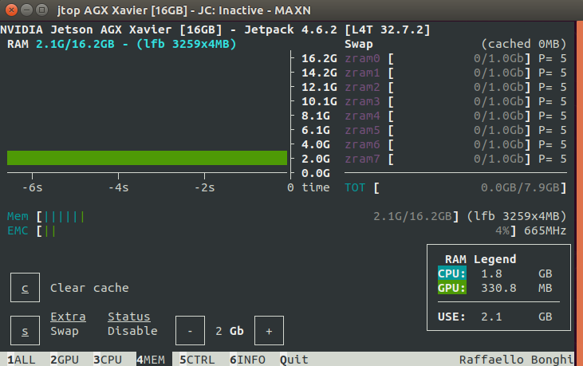Click the 'Disable' swap status text
The width and height of the screenshot is (583, 366).
click(x=132, y=331)
